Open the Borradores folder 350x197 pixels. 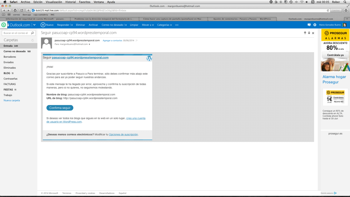tap(19, 57)
